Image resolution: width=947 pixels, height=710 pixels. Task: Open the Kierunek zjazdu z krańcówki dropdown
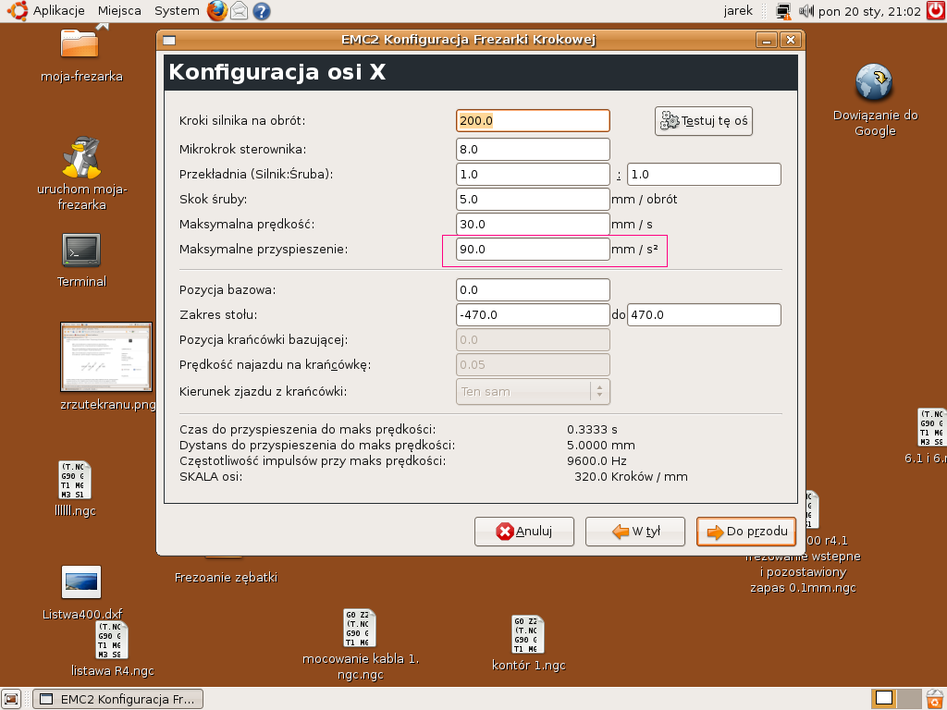point(533,391)
